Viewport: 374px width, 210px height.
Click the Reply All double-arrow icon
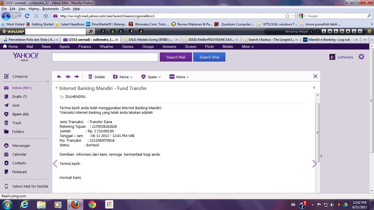coord(68,77)
